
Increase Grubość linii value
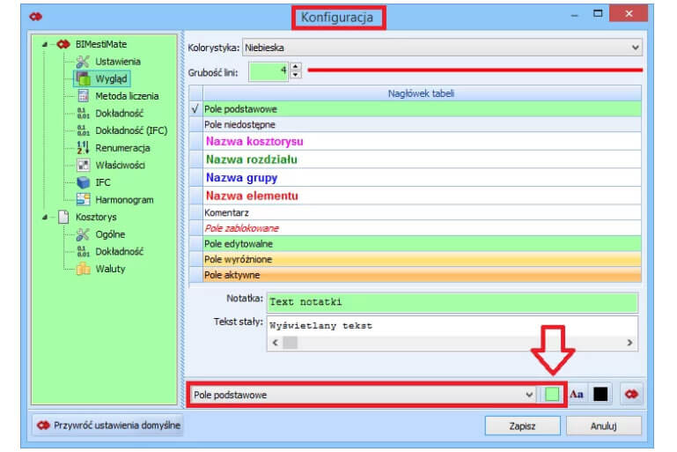tap(296, 67)
